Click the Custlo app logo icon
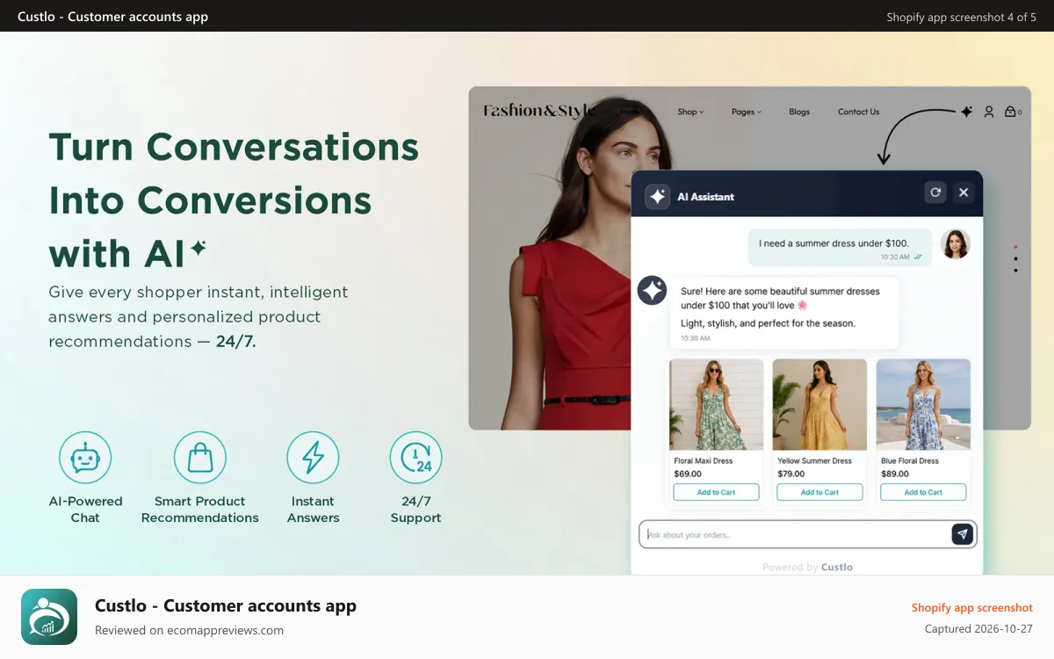The image size is (1054, 659). 49,617
